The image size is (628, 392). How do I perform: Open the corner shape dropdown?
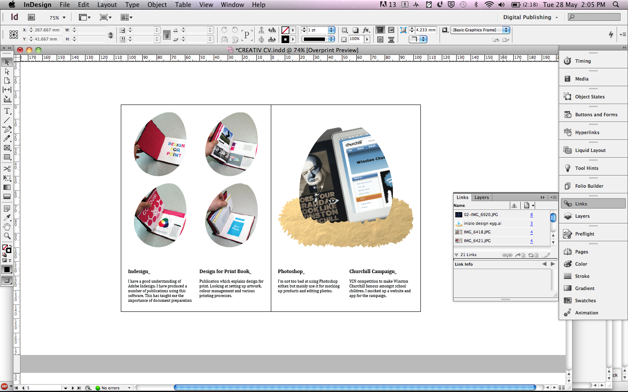(x=418, y=39)
